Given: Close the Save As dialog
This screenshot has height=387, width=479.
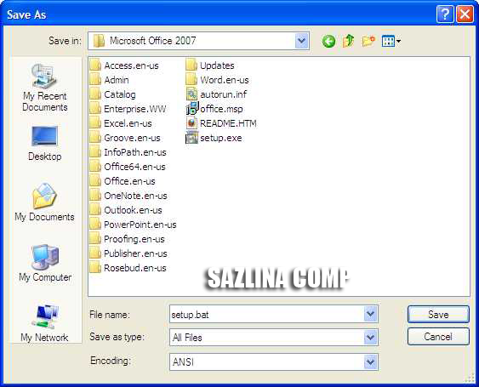Looking at the screenshot, I should [465, 14].
